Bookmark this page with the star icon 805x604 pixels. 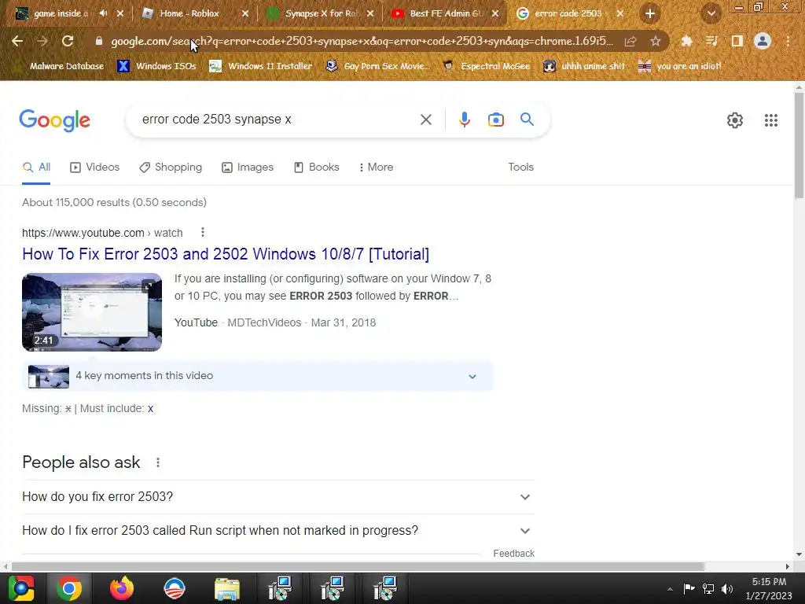click(x=656, y=41)
